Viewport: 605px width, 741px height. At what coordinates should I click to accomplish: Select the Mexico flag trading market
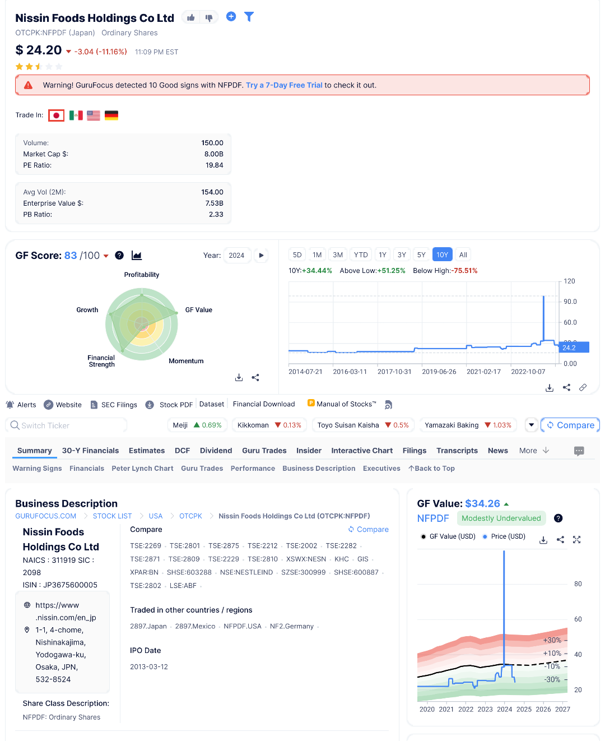point(76,115)
